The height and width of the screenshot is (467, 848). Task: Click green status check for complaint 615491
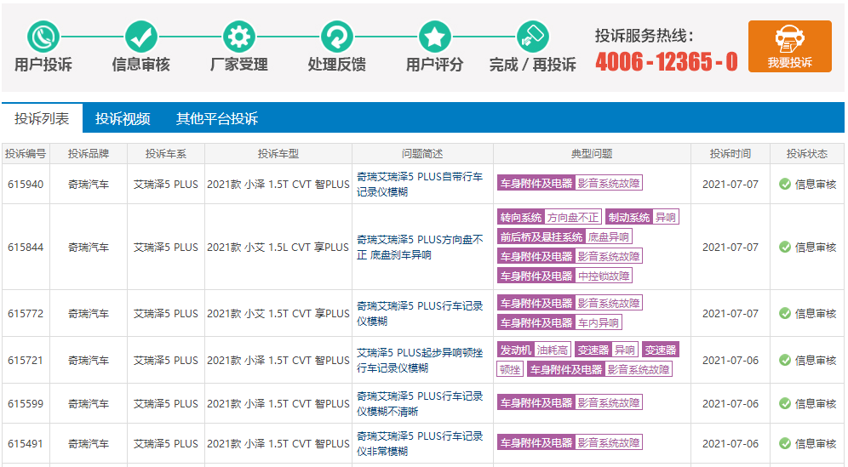pyautogui.click(x=785, y=444)
